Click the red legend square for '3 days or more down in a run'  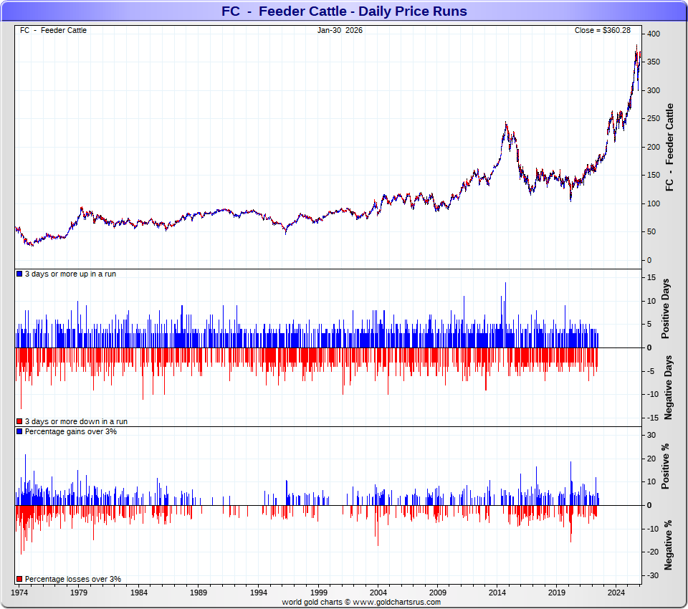pyautogui.click(x=19, y=421)
